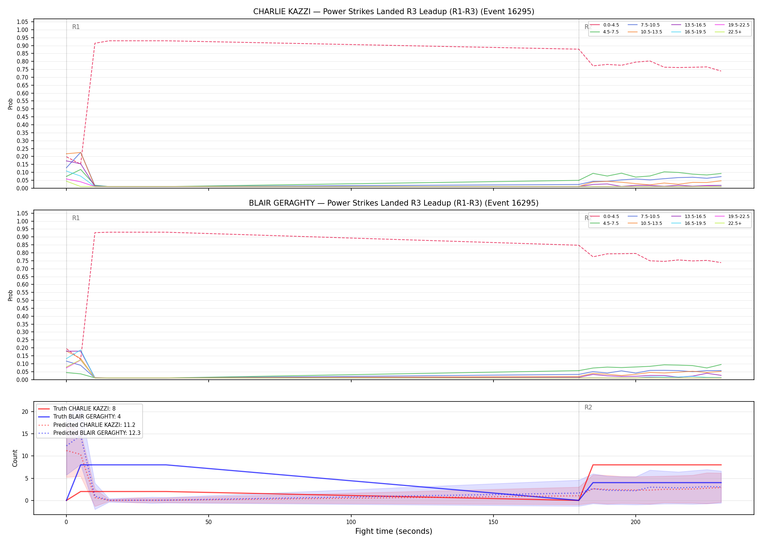This screenshot has width=762, height=544.
Task: Select the 13.5-16.5 legend entry in the Blair Geraghty chart
Action: (689, 217)
